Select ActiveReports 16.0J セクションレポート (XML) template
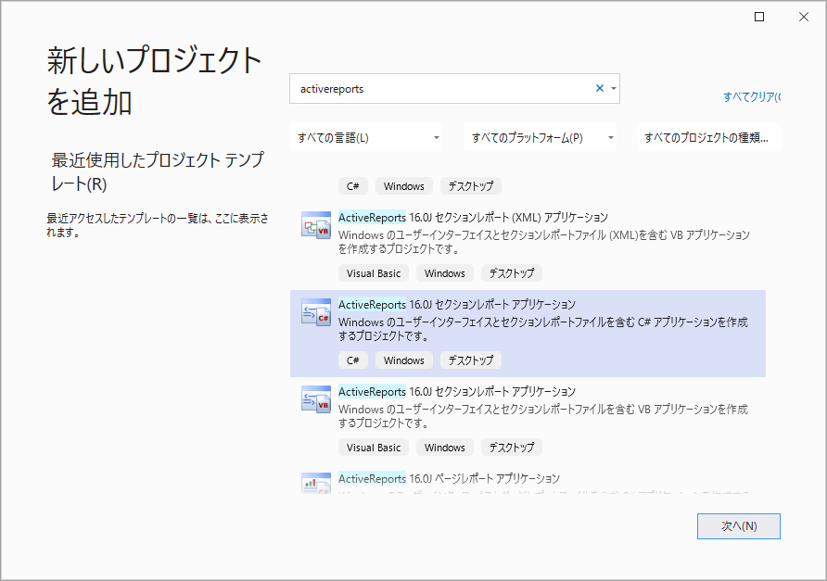The width and height of the screenshot is (827, 581). 473,218
